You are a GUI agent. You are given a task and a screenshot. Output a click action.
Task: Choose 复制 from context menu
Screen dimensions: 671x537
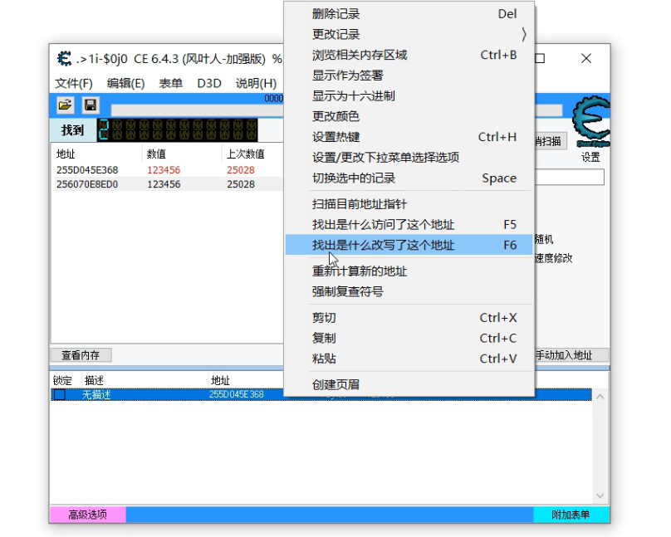point(409,338)
